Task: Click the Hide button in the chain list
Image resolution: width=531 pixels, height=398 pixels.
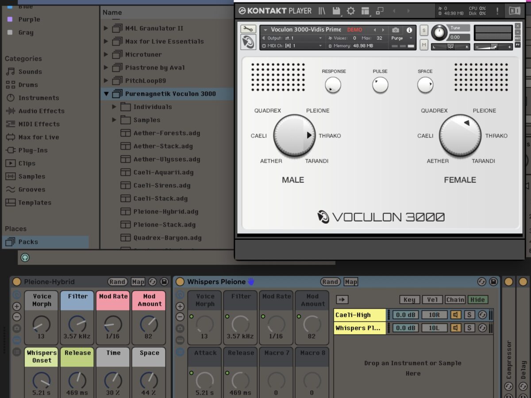Action: click(x=477, y=299)
